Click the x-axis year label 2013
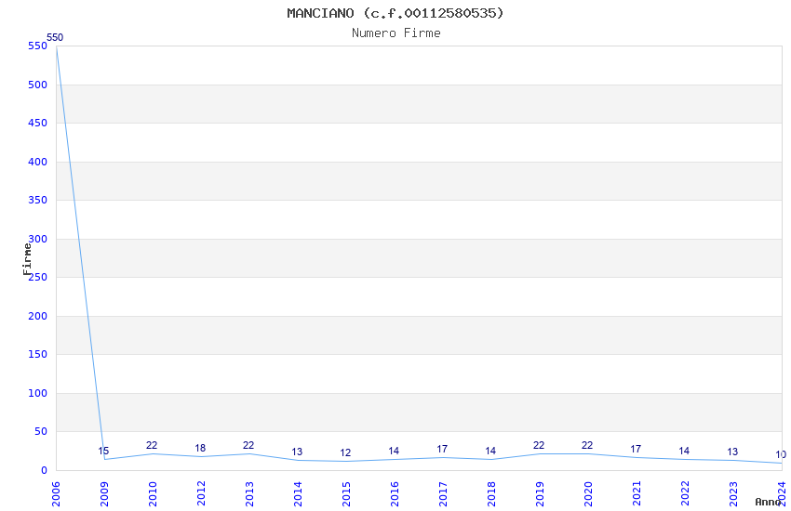This screenshot has width=791, height=511. click(249, 493)
